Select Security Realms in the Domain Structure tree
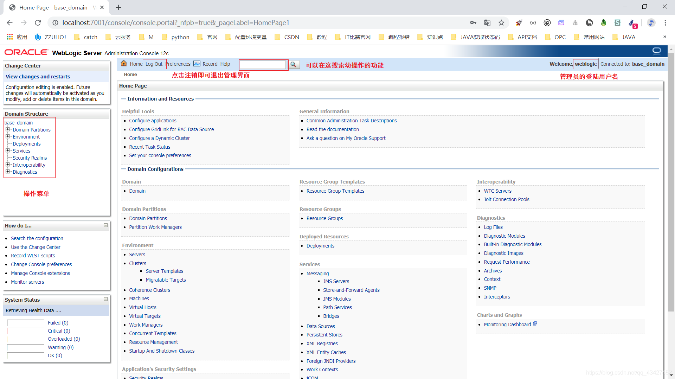The image size is (675, 379). point(30,158)
